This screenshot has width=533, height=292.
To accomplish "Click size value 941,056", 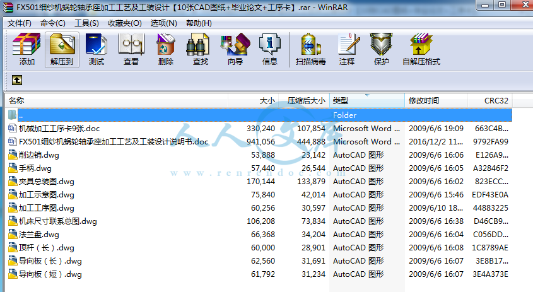I will click(261, 142).
